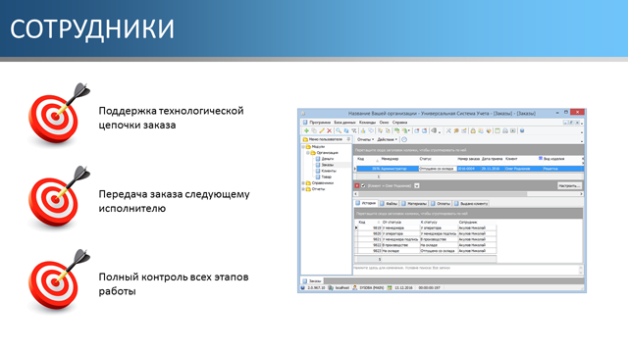Click the printer icon in toolbar
This screenshot has width=628, height=353.
(505, 130)
